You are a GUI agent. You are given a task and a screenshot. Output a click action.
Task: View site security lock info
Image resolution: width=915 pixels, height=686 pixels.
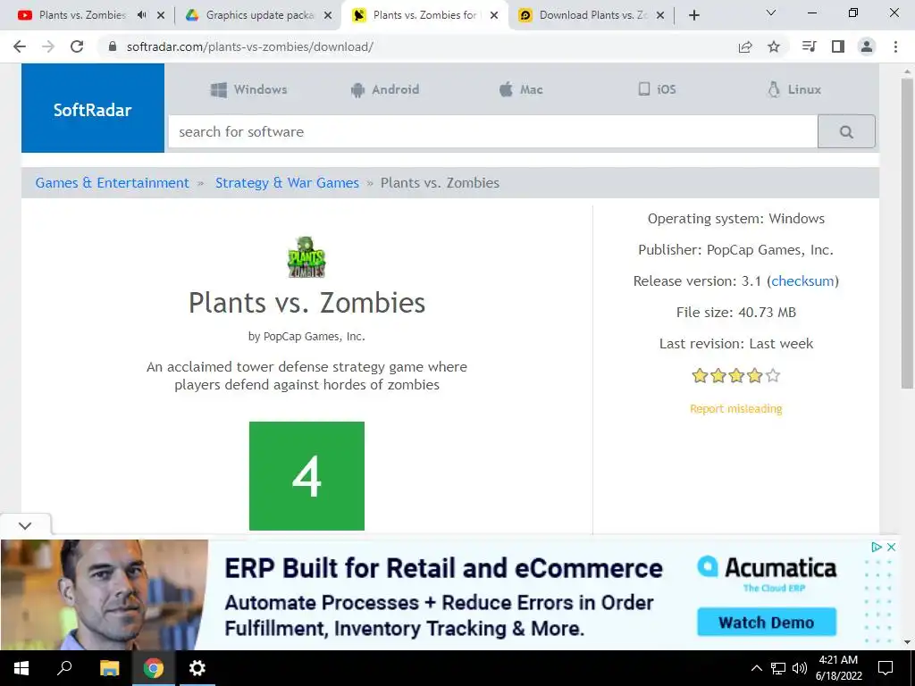pyautogui.click(x=113, y=46)
